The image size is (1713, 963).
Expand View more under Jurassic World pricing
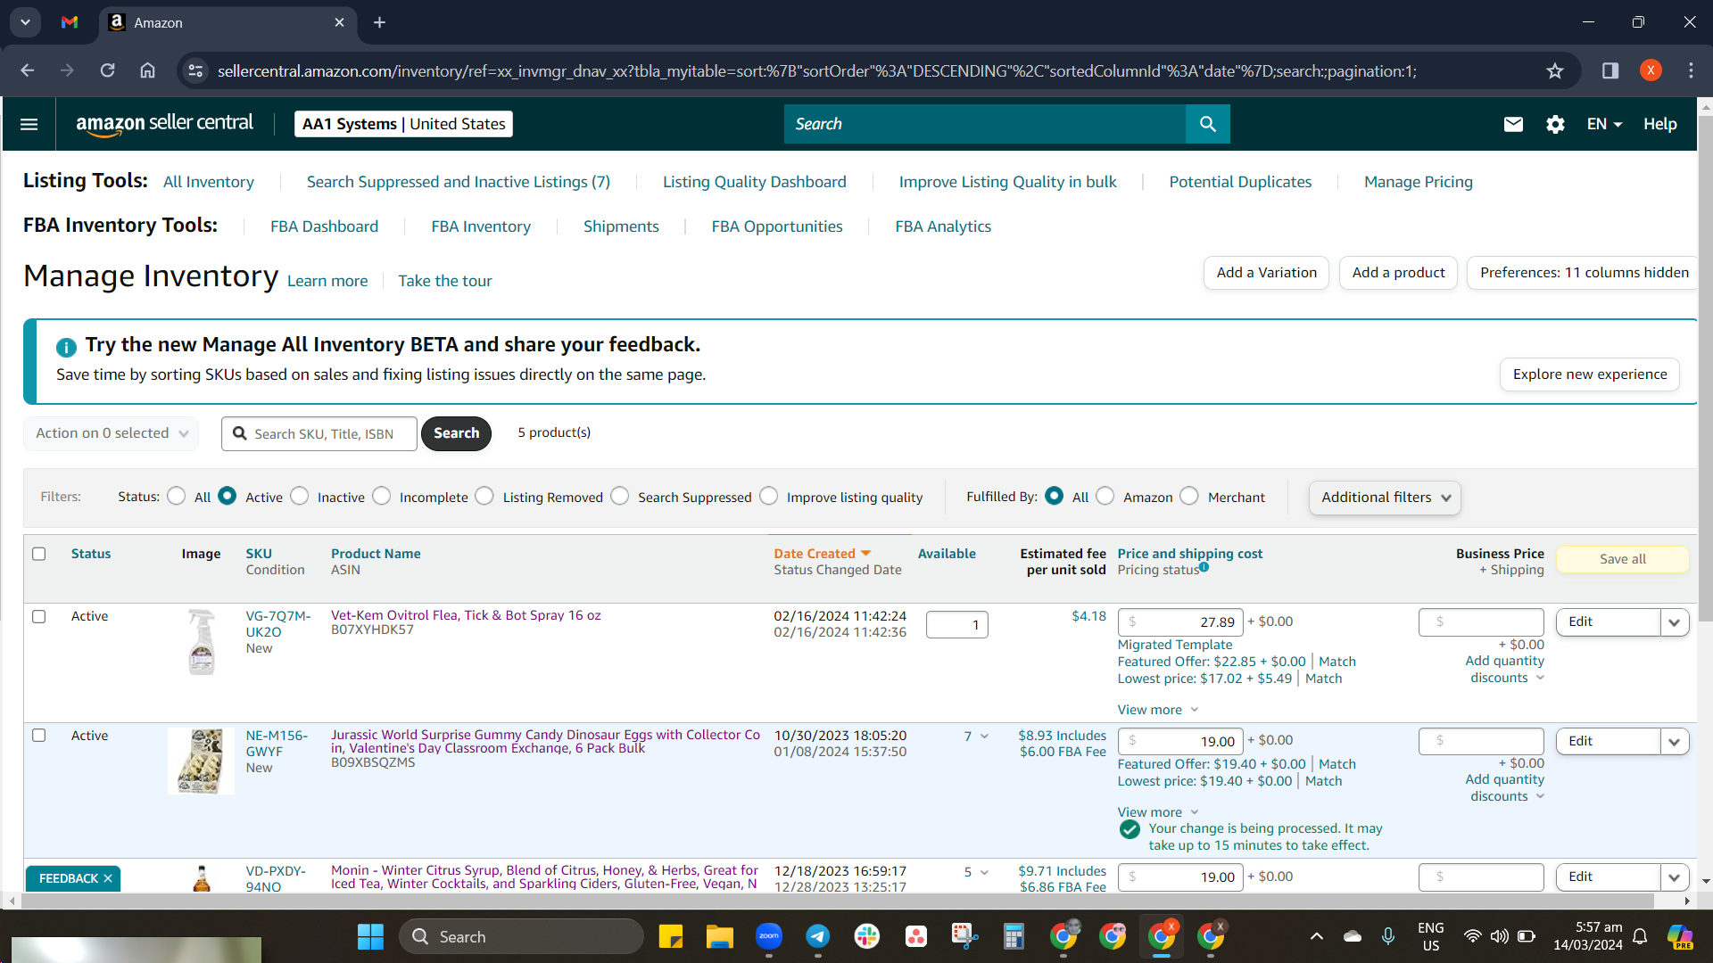(x=1158, y=812)
